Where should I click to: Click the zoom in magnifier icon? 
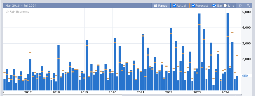pyautogui.click(x=240, y=6)
